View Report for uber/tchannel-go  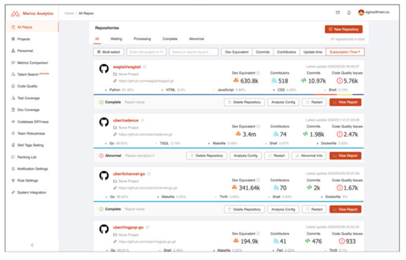tap(345, 209)
